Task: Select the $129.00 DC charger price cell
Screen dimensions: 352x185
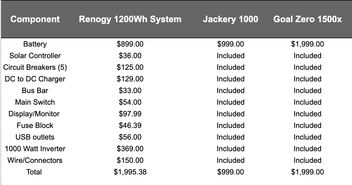Action: pos(130,79)
